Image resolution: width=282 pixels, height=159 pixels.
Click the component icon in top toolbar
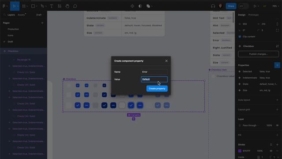click(x=132, y=6)
